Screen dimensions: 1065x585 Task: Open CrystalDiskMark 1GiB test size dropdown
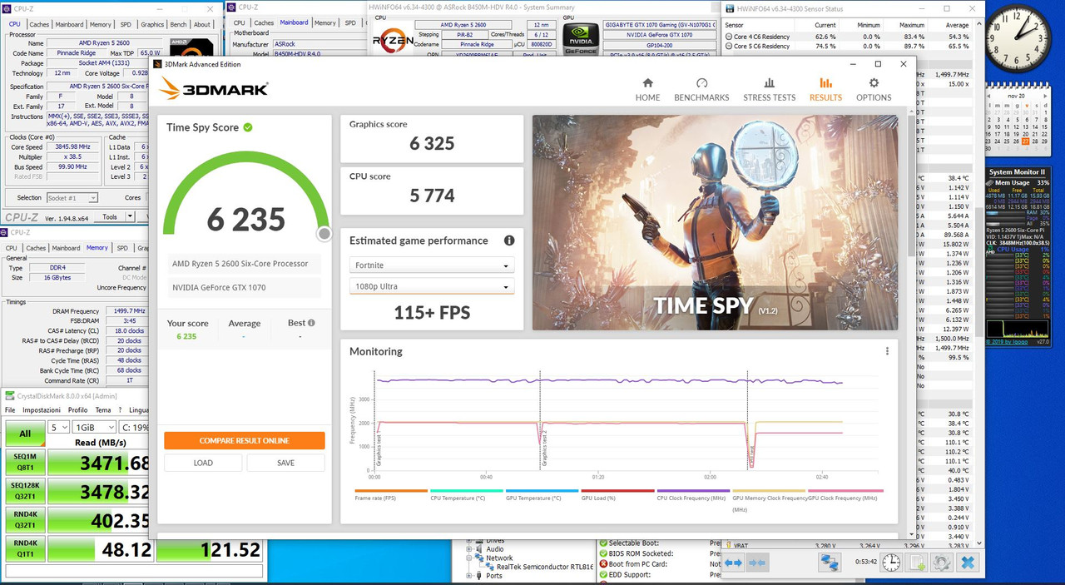(94, 427)
